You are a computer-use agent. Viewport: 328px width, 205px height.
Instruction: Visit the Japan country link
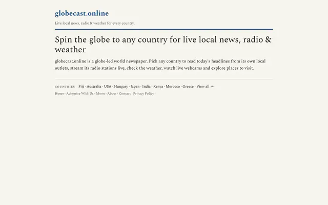pos(135,87)
